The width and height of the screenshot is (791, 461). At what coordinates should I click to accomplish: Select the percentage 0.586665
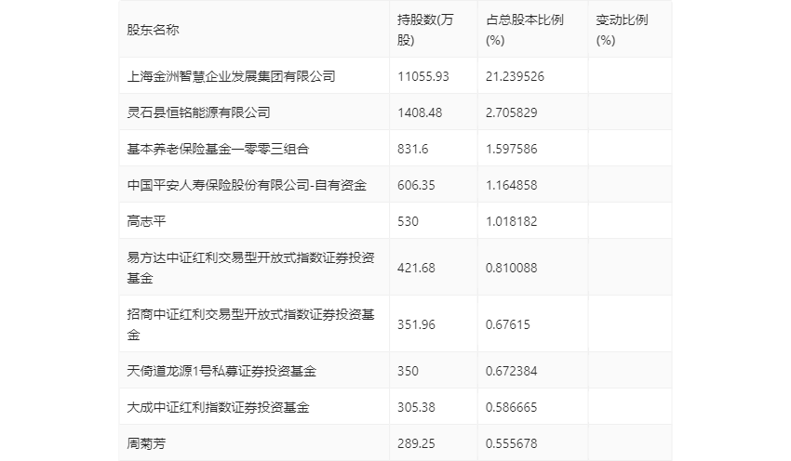click(x=512, y=407)
